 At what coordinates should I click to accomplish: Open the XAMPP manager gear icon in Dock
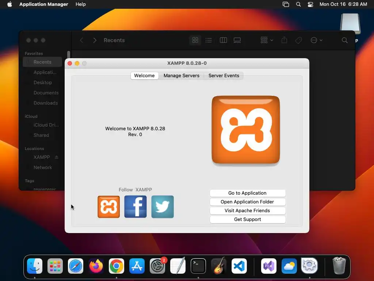click(x=309, y=266)
